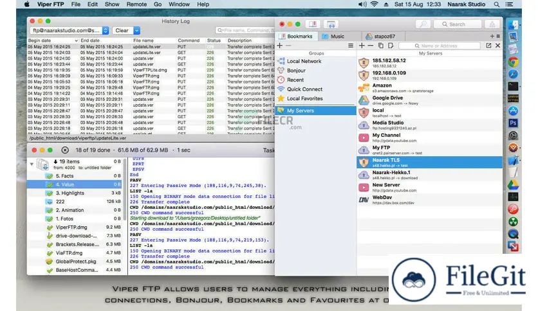
Task: Cancel the task with the circled X icon
Action: (x=65, y=150)
